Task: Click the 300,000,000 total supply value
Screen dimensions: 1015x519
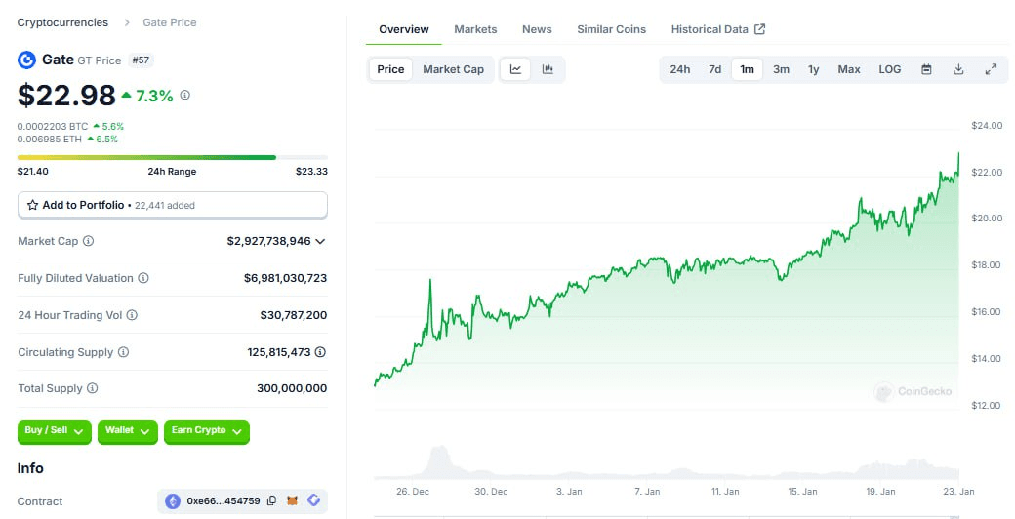Action: pos(292,388)
